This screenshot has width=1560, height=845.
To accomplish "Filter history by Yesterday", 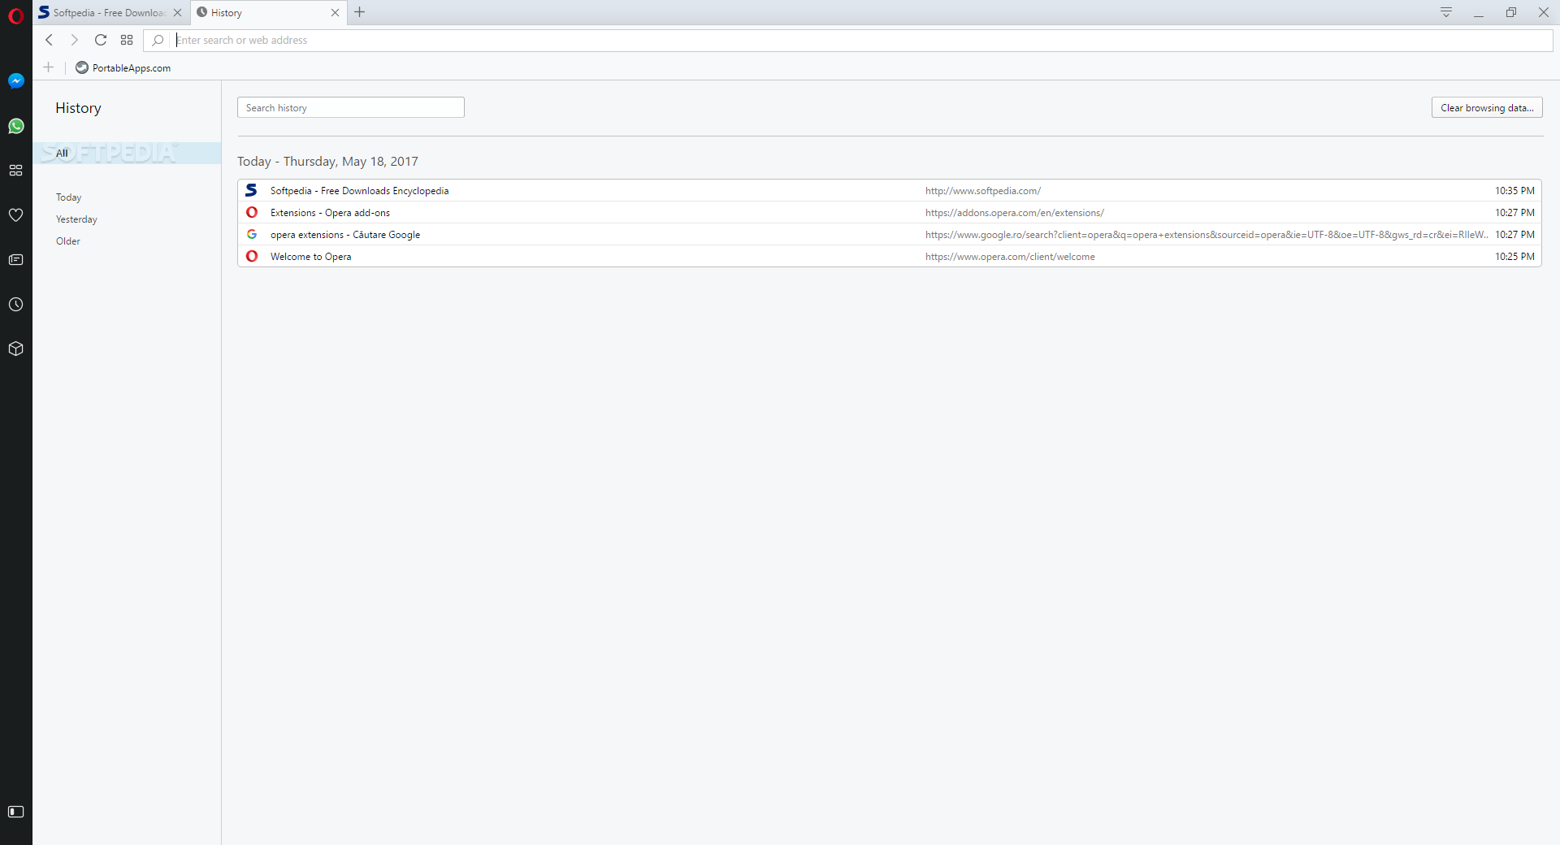I will coord(76,219).
